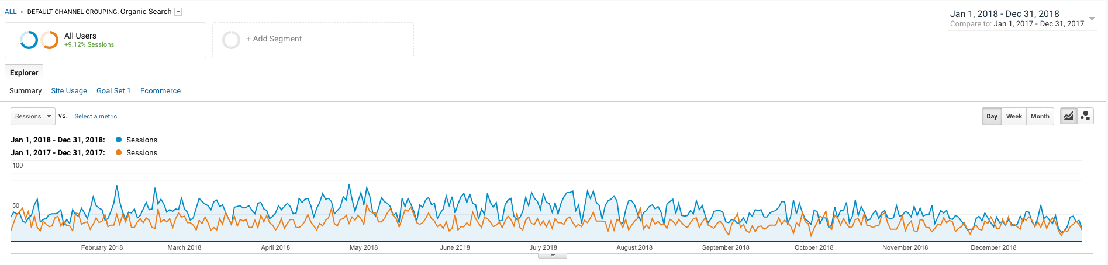Image resolution: width=1108 pixels, height=265 pixels.
Task: Open the Sessions metric dropdown
Action: pos(33,116)
